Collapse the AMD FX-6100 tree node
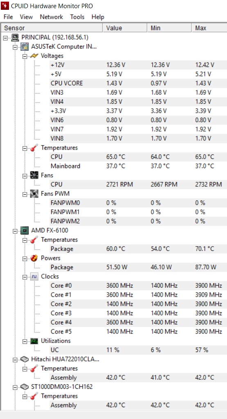The width and height of the screenshot is (227, 419). pyautogui.click(x=15, y=231)
